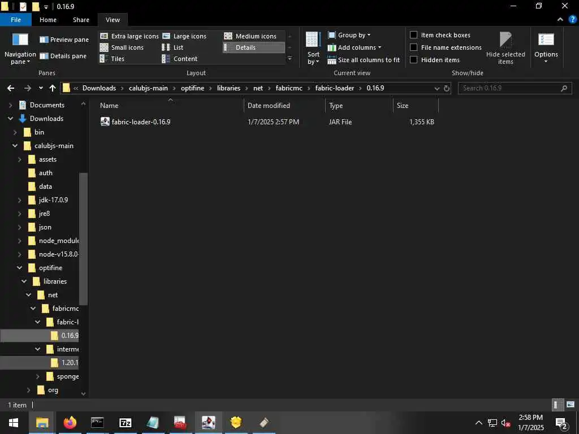Toggle the Details pane

pyautogui.click(x=63, y=56)
